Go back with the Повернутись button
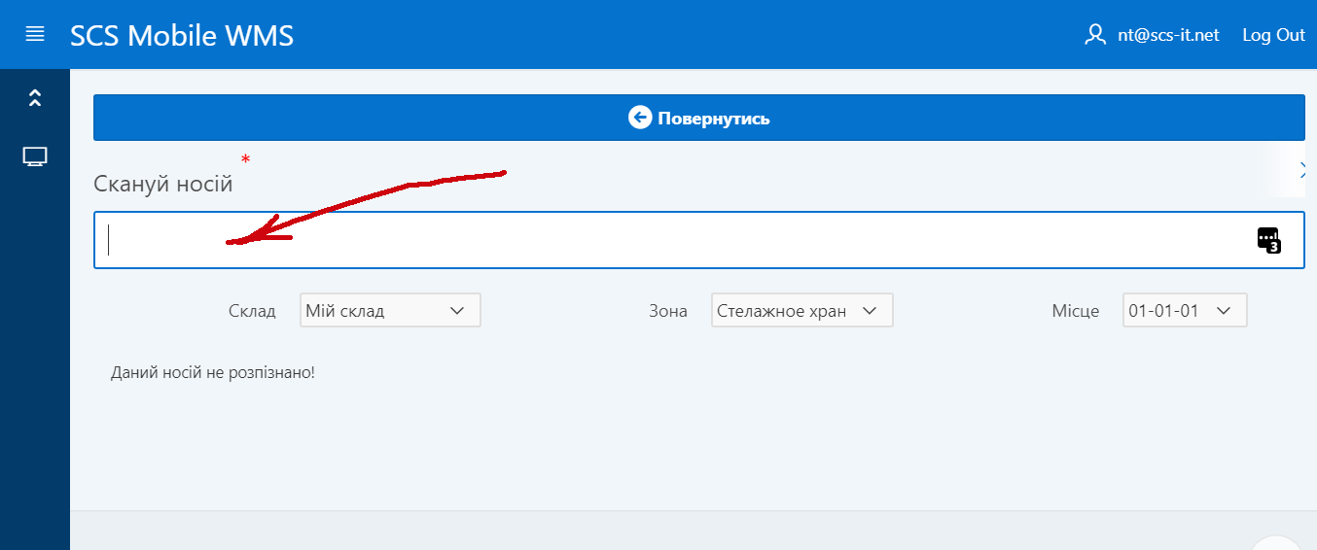1317x550 pixels. tap(699, 118)
